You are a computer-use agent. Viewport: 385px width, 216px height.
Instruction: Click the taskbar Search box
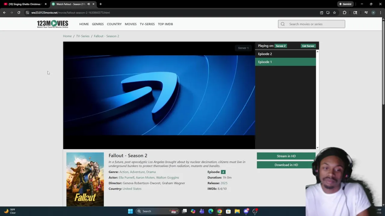tap(157, 211)
